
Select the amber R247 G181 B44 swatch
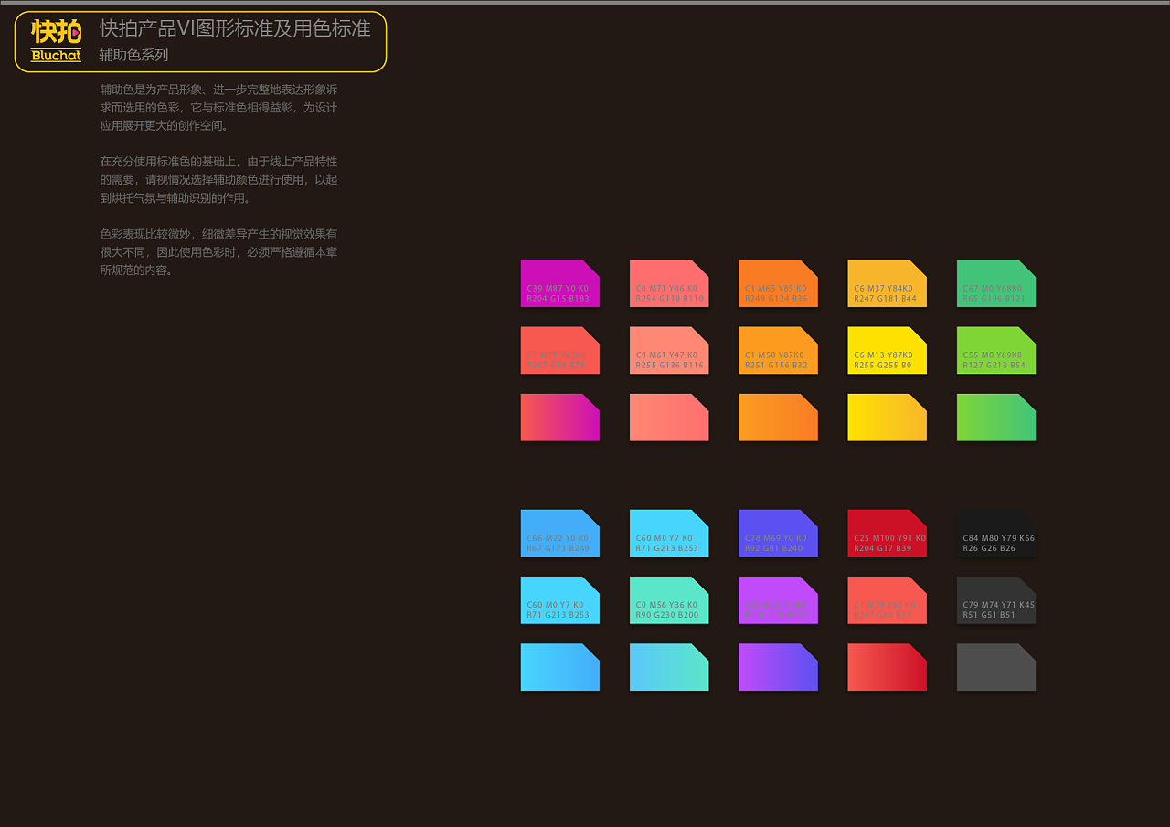[887, 283]
